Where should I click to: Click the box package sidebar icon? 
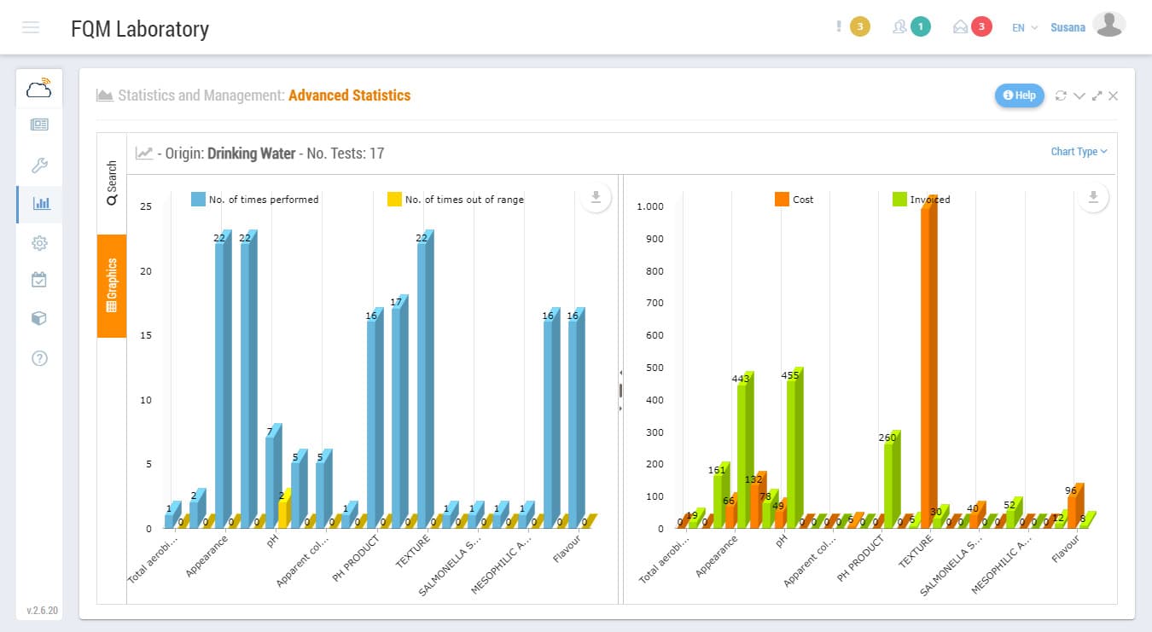39,318
